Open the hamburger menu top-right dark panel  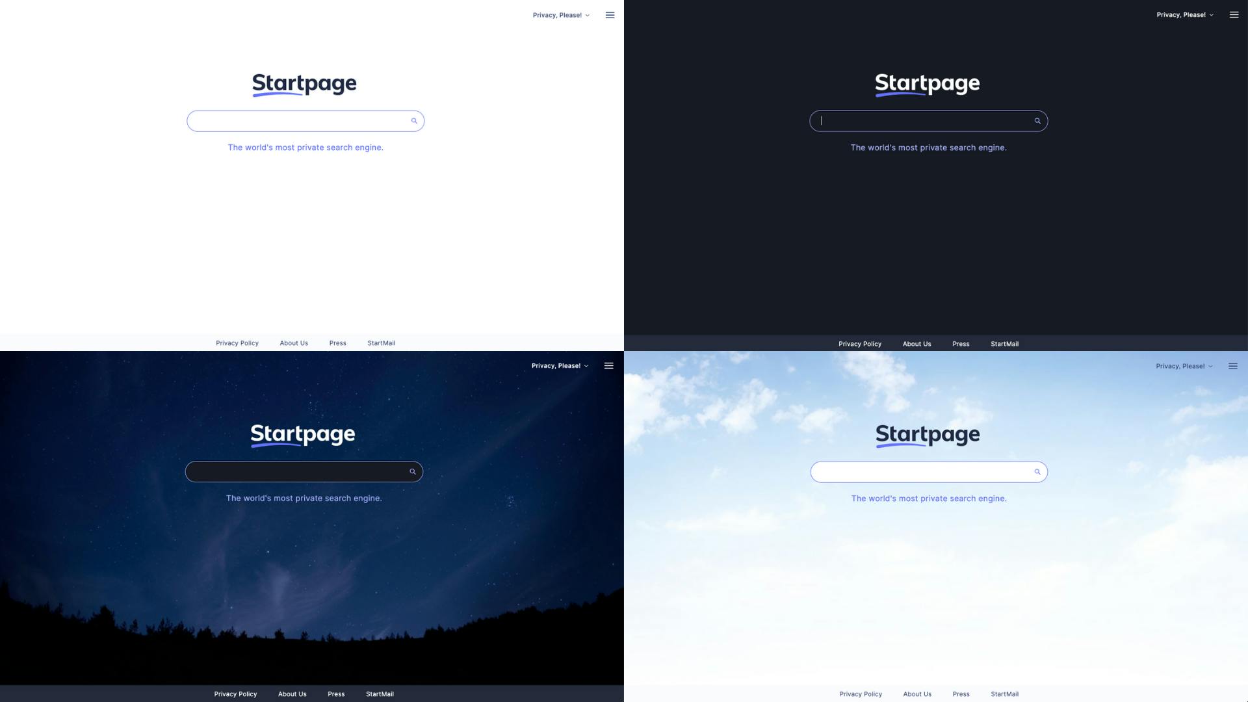coord(1234,14)
